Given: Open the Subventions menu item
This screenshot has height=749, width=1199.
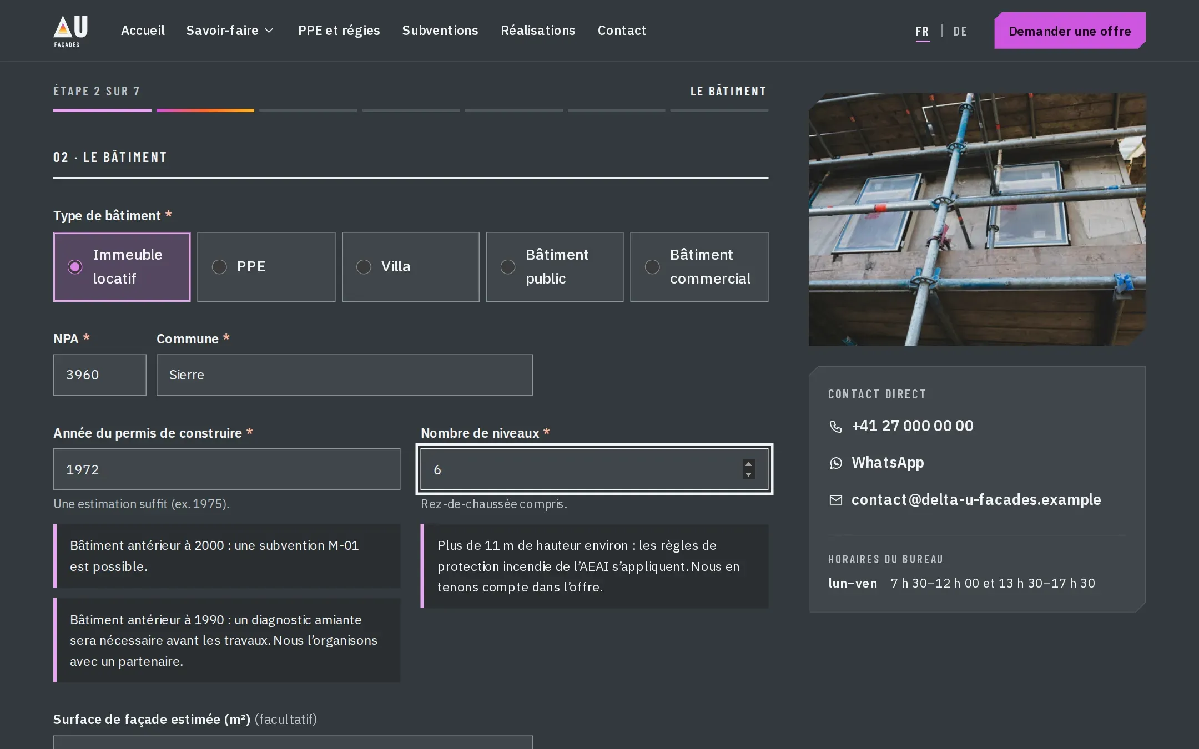Looking at the screenshot, I should click(440, 31).
